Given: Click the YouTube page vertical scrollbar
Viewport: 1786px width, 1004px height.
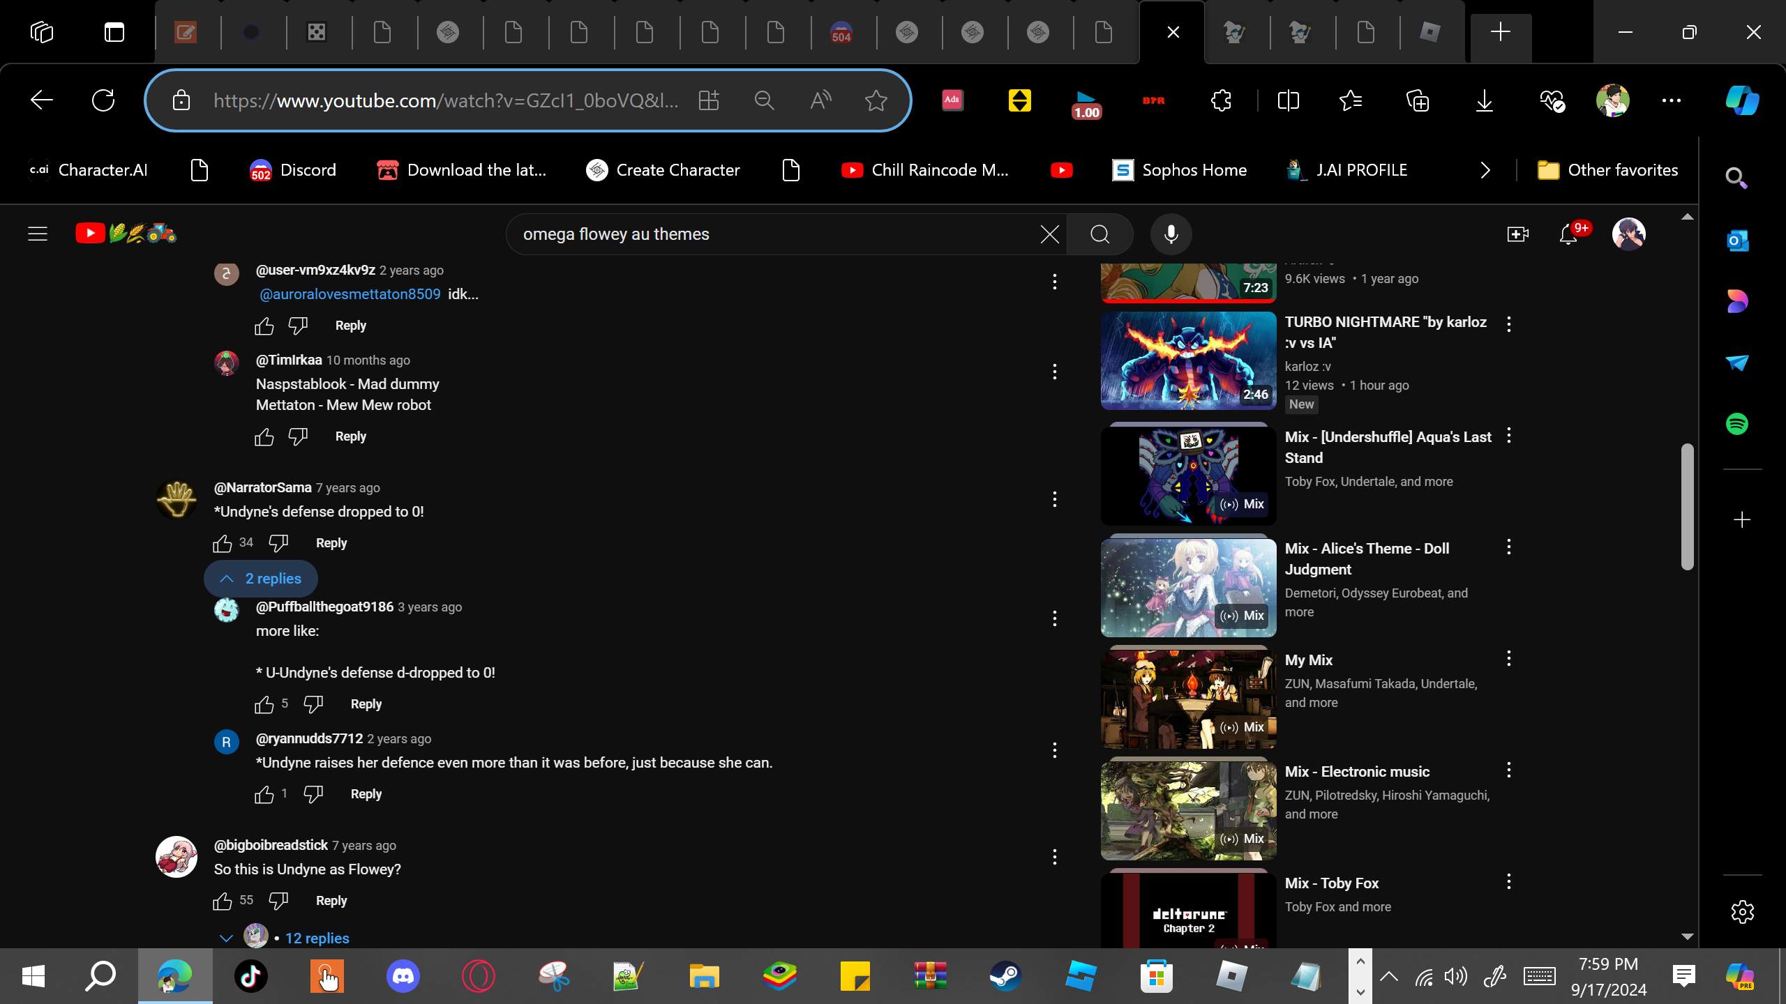Looking at the screenshot, I should coord(1687,505).
